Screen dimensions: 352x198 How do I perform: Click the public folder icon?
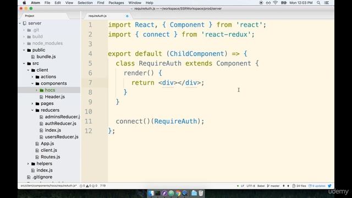pos(29,50)
